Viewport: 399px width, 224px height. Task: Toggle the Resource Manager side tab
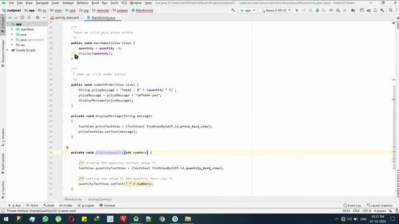(x=2, y=54)
